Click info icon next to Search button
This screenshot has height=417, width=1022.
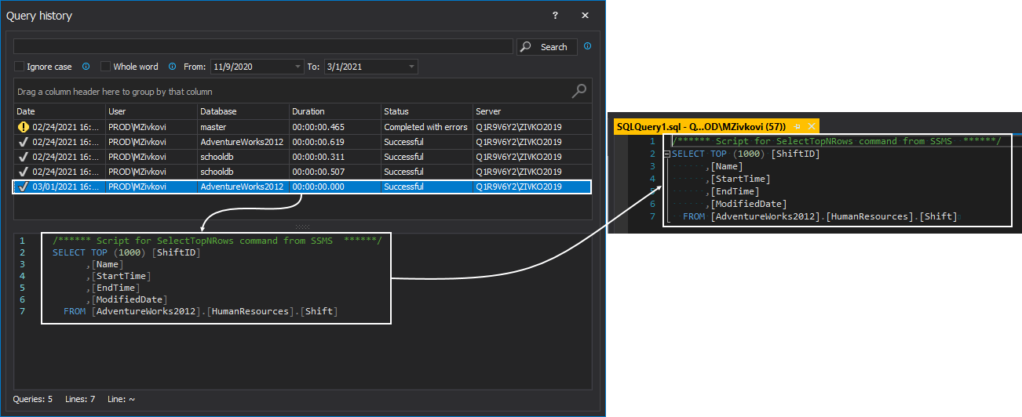588,46
